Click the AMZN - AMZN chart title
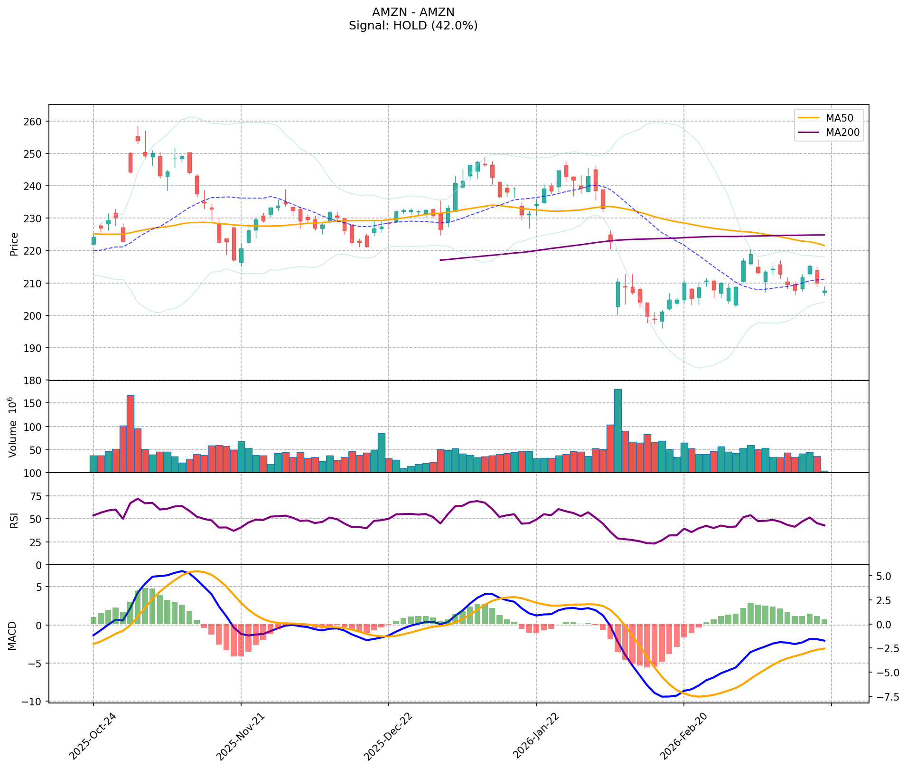The height and width of the screenshot is (769, 907). pyautogui.click(x=413, y=12)
